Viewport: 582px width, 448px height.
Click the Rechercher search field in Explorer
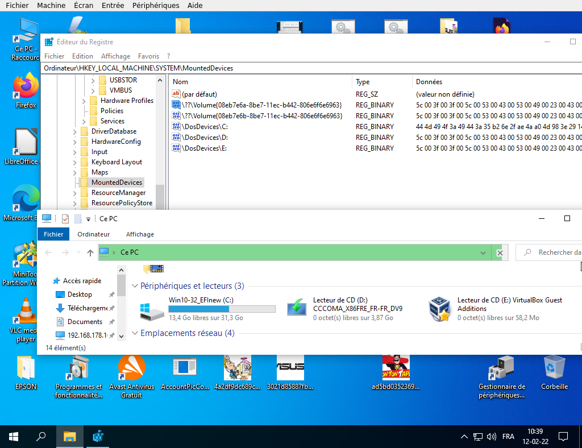550,252
